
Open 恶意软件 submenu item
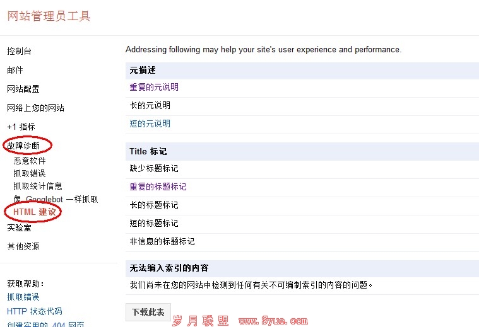(30, 161)
